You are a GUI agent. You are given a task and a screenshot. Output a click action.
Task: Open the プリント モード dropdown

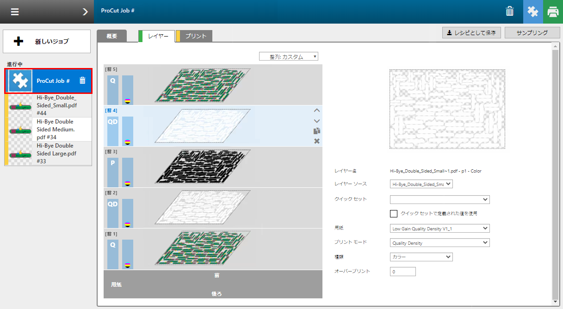tap(439, 243)
